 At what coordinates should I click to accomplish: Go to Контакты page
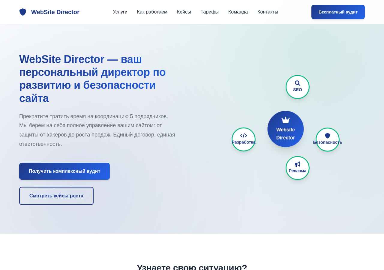click(268, 12)
